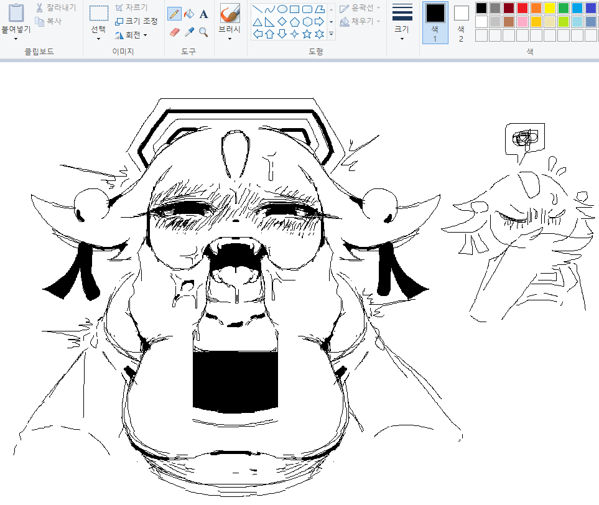599x505 pixels.
Task: Select the Five-point star shape
Action: (307, 34)
